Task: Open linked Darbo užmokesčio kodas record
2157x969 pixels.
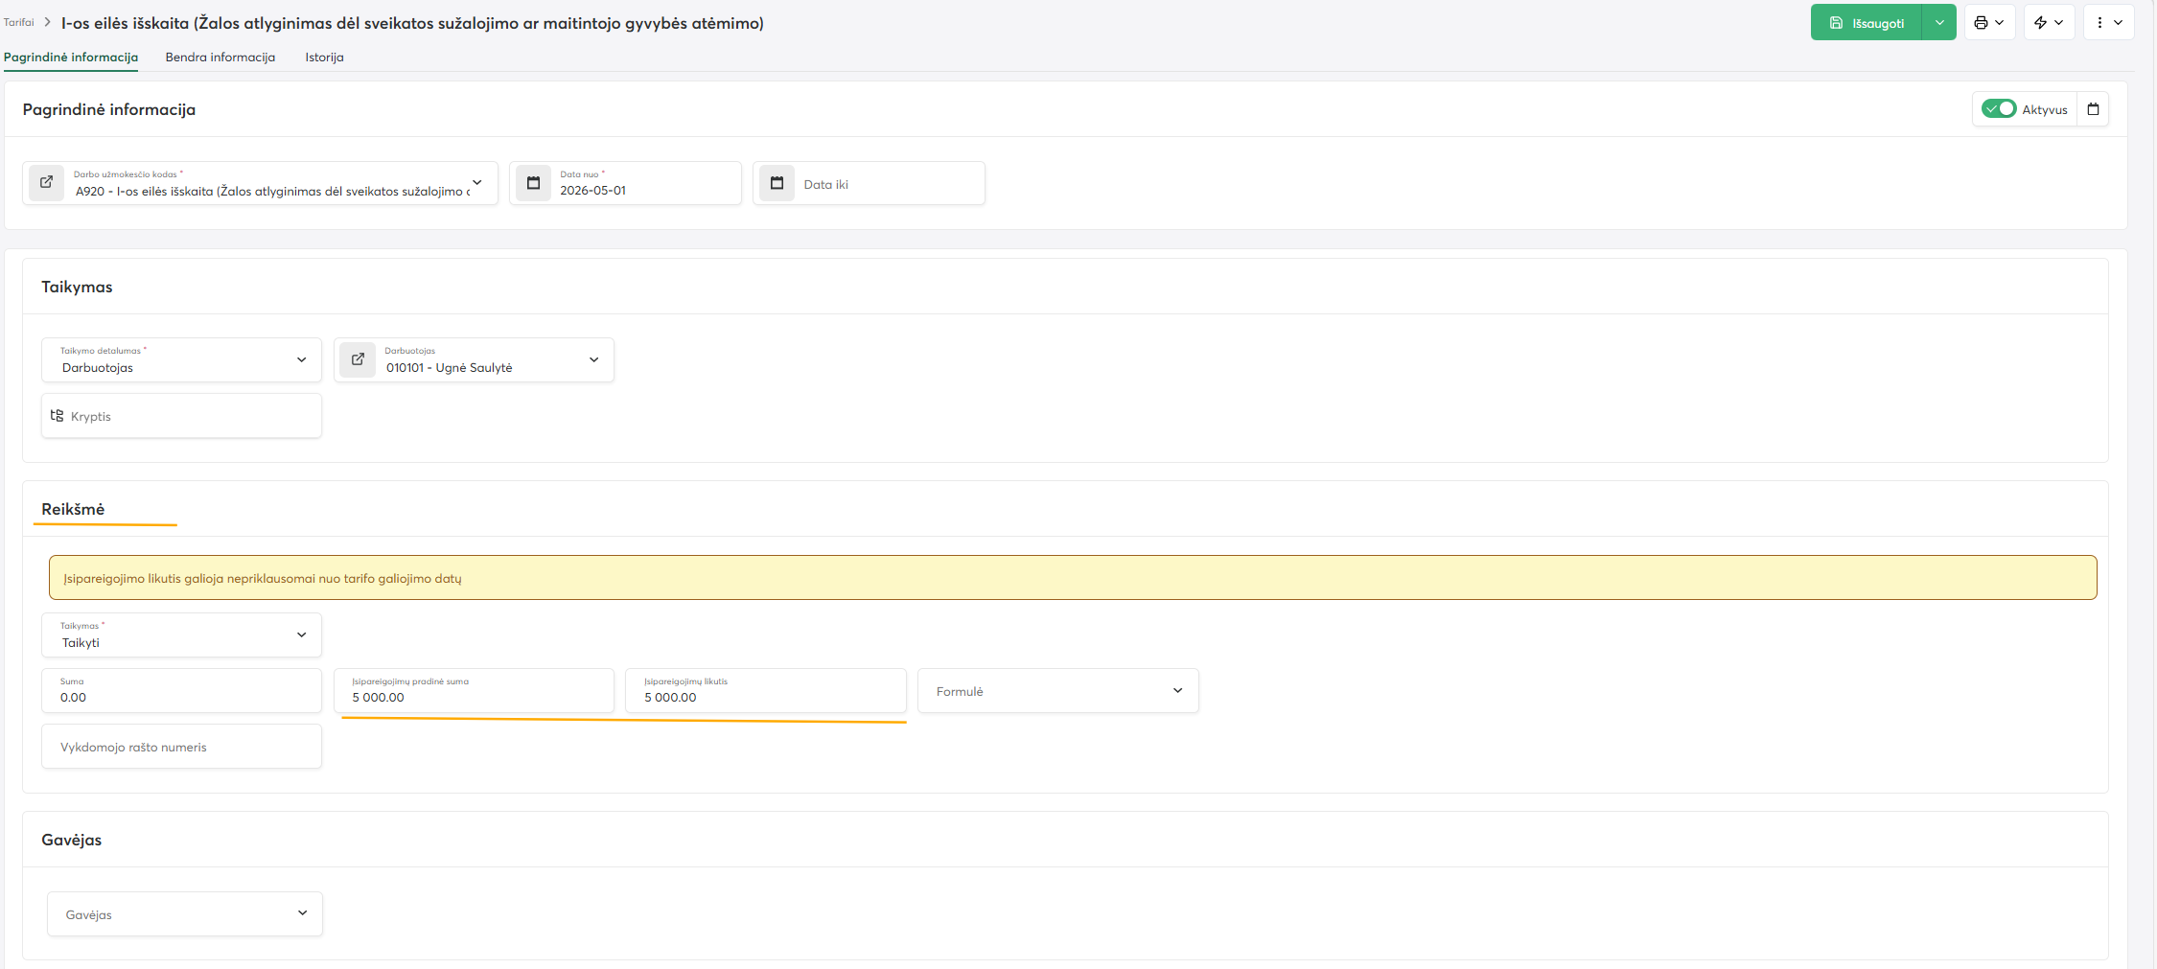Action: [46, 182]
